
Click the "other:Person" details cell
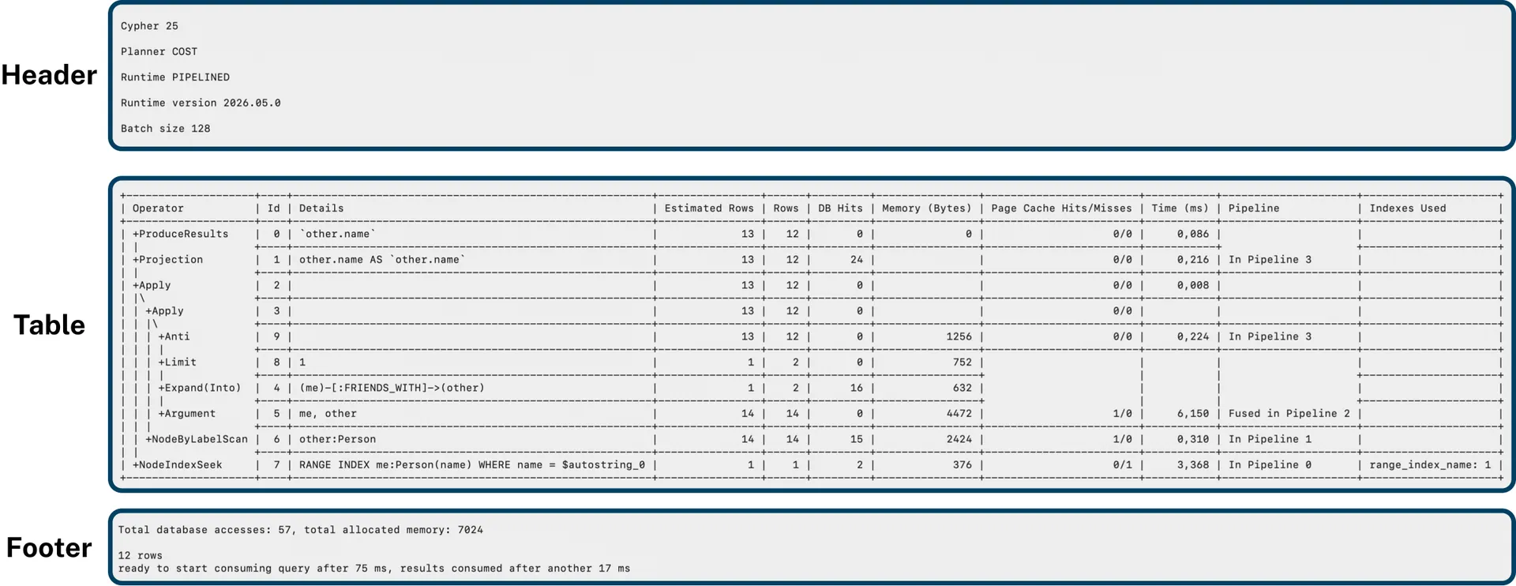[x=337, y=439]
